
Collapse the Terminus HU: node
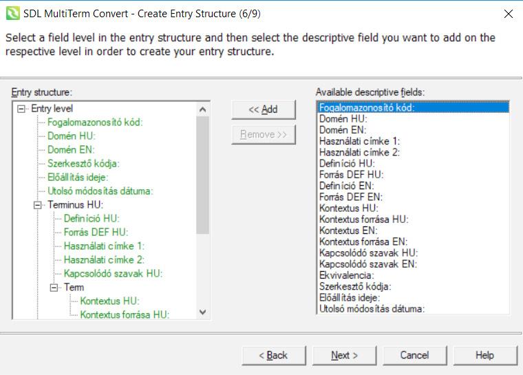click(37, 205)
